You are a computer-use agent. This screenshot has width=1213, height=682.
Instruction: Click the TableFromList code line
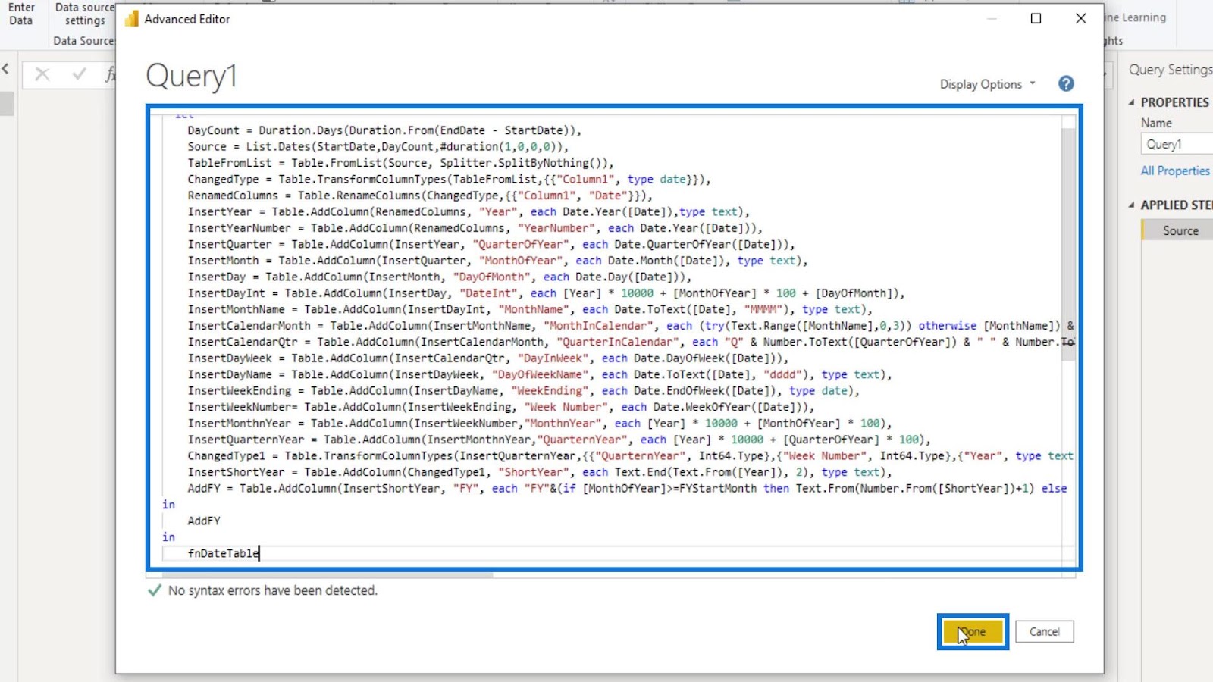click(x=401, y=163)
